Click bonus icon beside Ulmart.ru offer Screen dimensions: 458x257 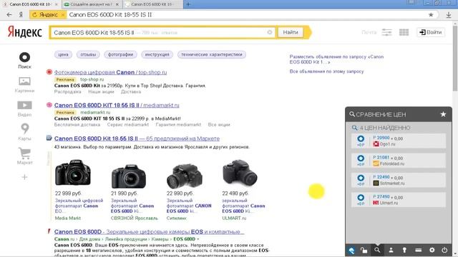point(361,200)
